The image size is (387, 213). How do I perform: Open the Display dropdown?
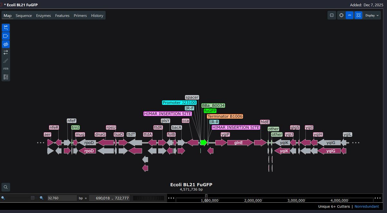[372, 15]
